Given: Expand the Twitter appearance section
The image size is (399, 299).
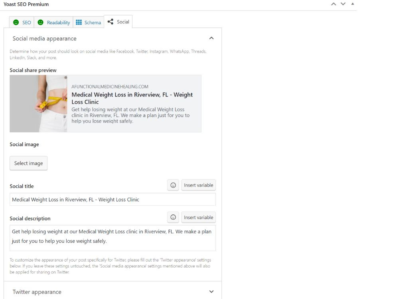Looking at the screenshot, I should tap(211, 292).
